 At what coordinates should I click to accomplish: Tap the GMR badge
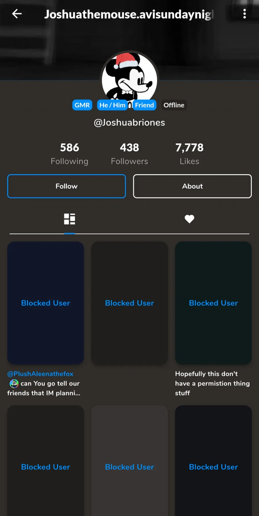pos(82,105)
